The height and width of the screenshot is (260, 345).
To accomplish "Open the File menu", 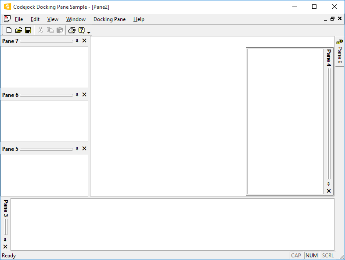I will [x=19, y=19].
